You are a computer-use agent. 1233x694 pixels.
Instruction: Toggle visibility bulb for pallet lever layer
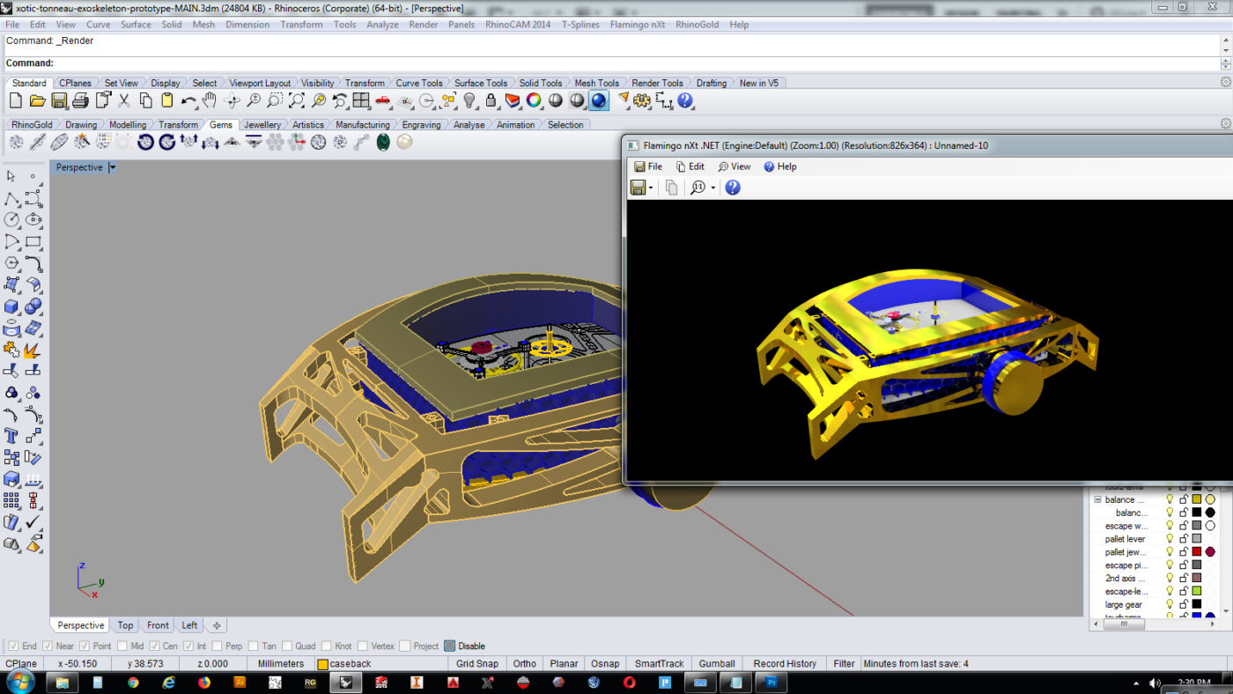point(1170,539)
